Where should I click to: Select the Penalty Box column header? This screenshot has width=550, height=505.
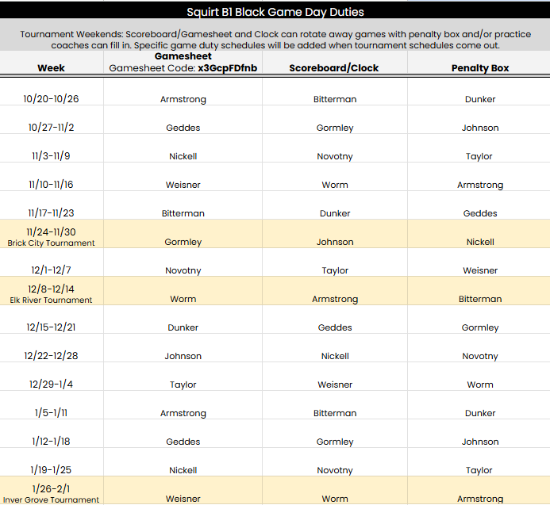[x=480, y=68]
